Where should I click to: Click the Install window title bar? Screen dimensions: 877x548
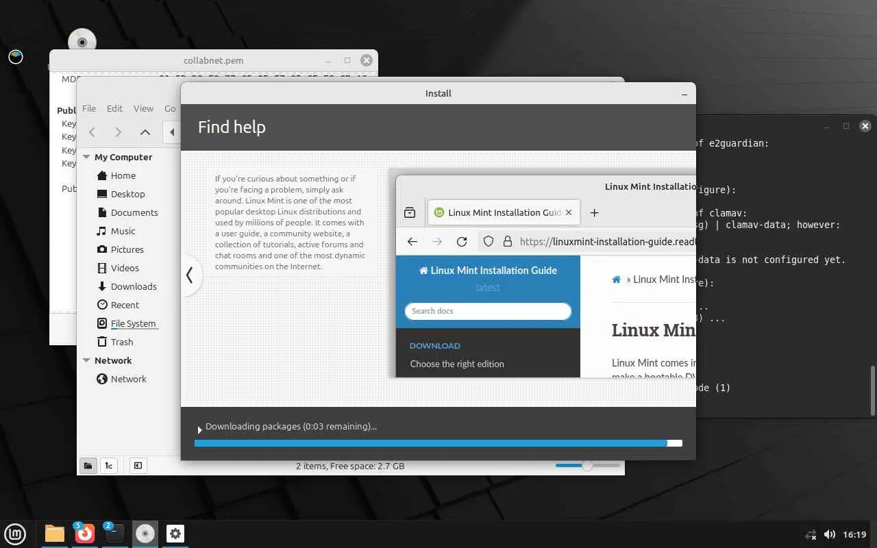[438, 93]
